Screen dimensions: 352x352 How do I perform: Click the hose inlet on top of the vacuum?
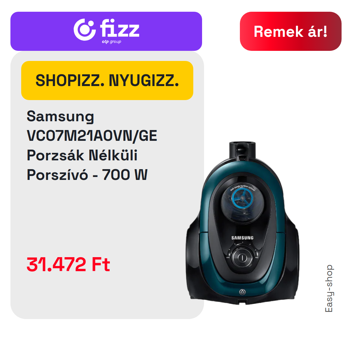pyautogui.click(x=242, y=150)
